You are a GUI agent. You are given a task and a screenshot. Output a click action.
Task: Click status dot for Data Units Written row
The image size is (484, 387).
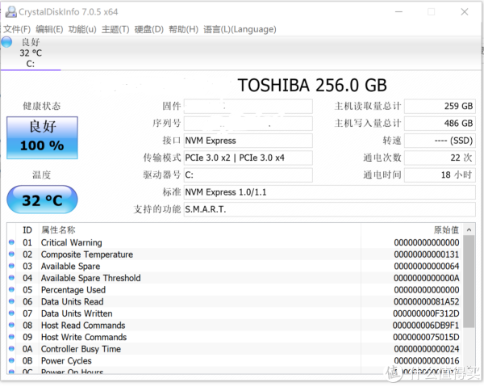click(x=11, y=313)
